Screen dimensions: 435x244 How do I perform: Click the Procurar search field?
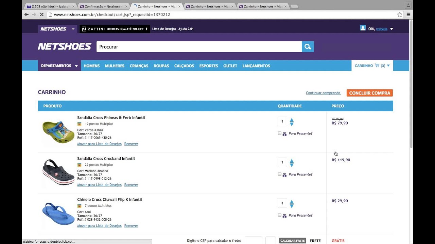[199, 47]
